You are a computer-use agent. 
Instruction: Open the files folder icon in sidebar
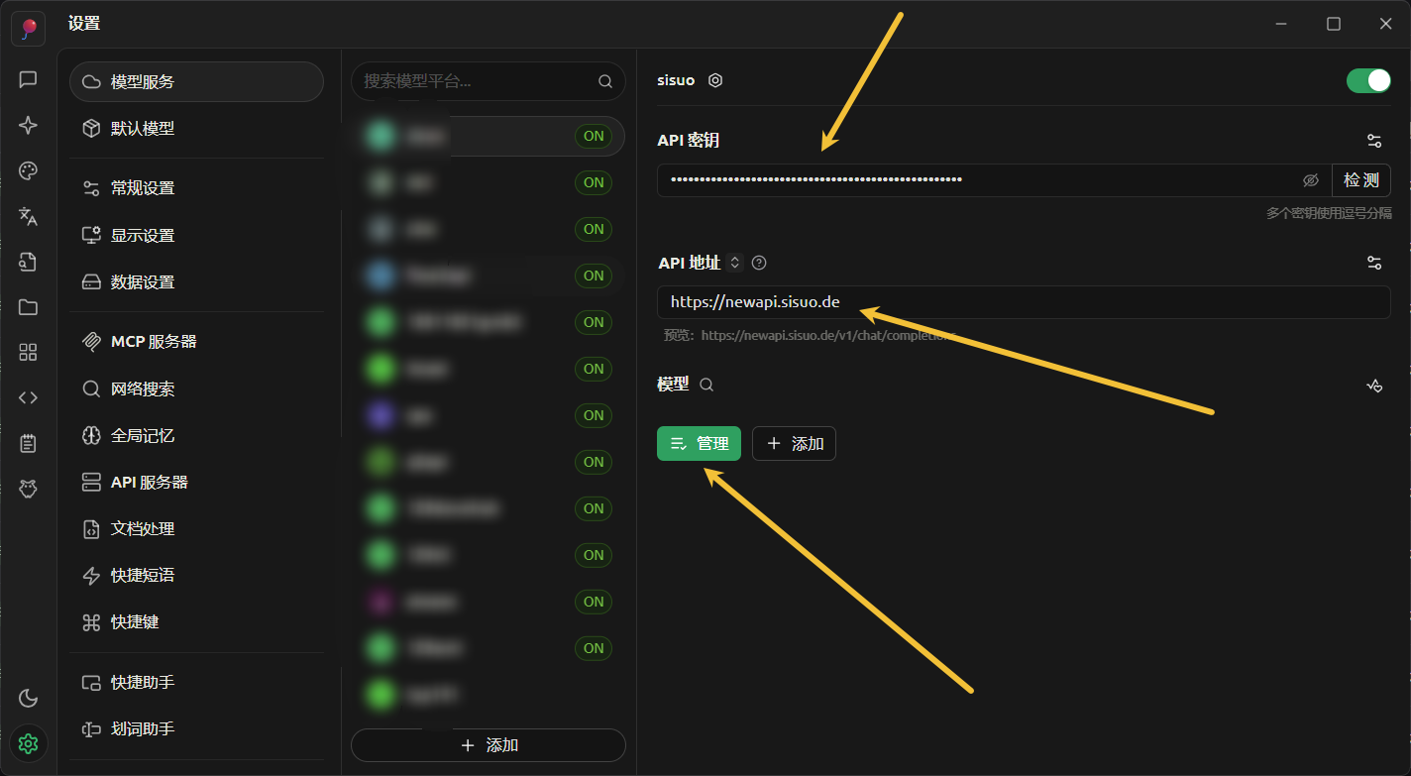pyautogui.click(x=28, y=307)
